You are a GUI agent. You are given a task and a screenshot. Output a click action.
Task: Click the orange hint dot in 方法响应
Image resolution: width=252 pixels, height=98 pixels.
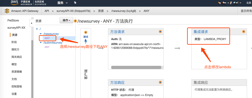tap(160, 82)
